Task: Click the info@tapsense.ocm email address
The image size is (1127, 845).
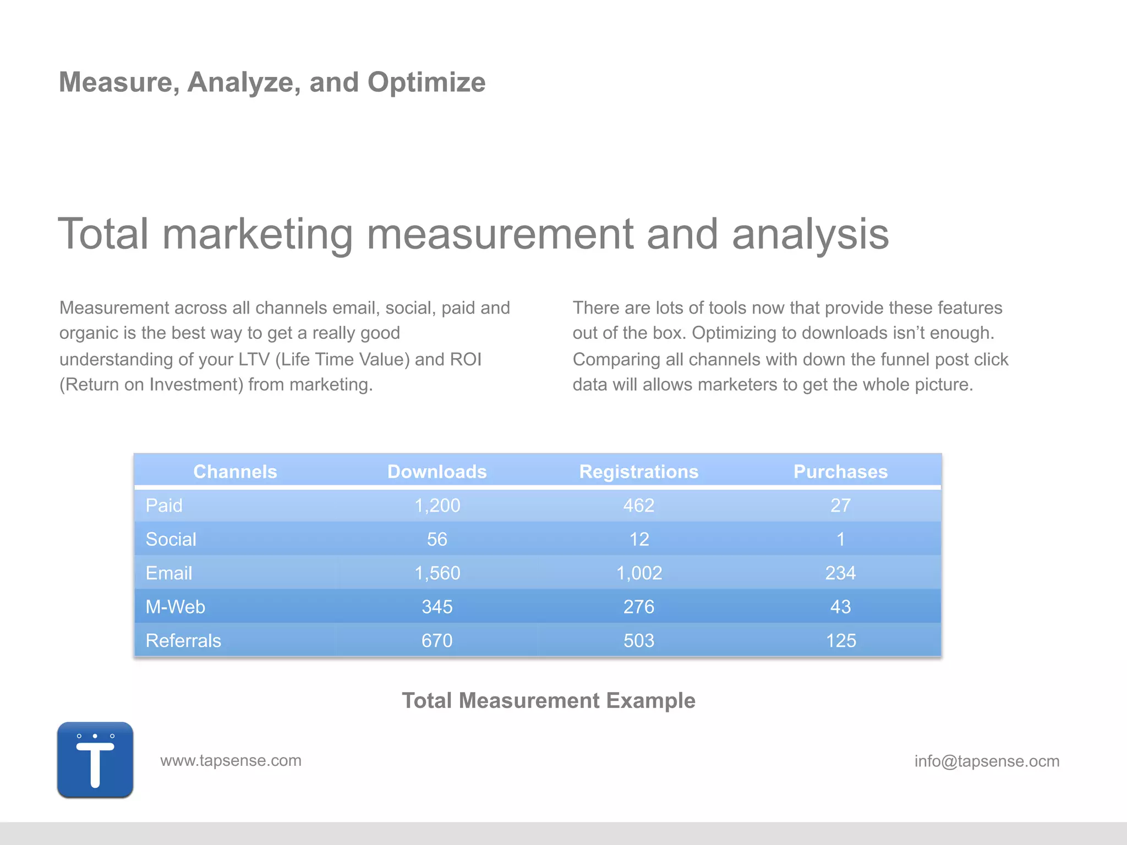Action: pyautogui.click(x=987, y=761)
